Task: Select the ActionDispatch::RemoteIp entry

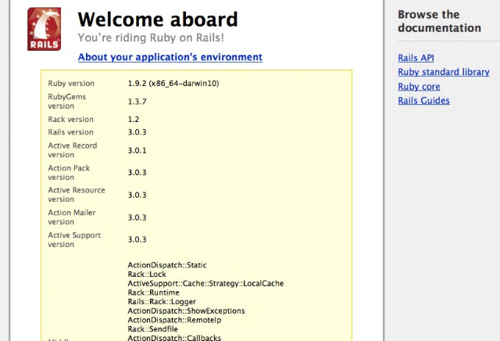Action: (174, 320)
